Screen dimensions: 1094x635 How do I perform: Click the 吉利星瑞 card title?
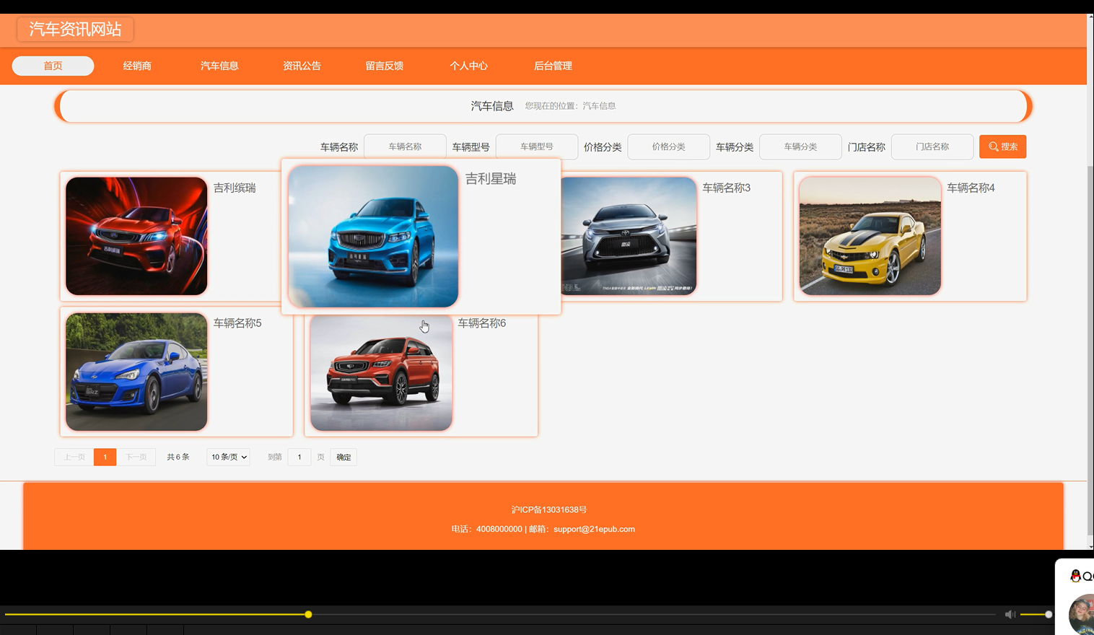(491, 179)
